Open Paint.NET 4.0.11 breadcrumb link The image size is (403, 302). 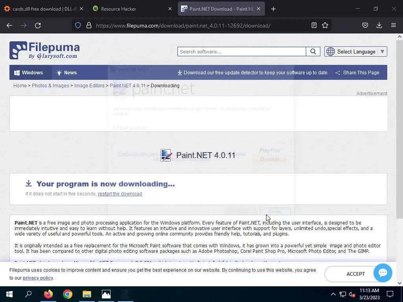128,85
